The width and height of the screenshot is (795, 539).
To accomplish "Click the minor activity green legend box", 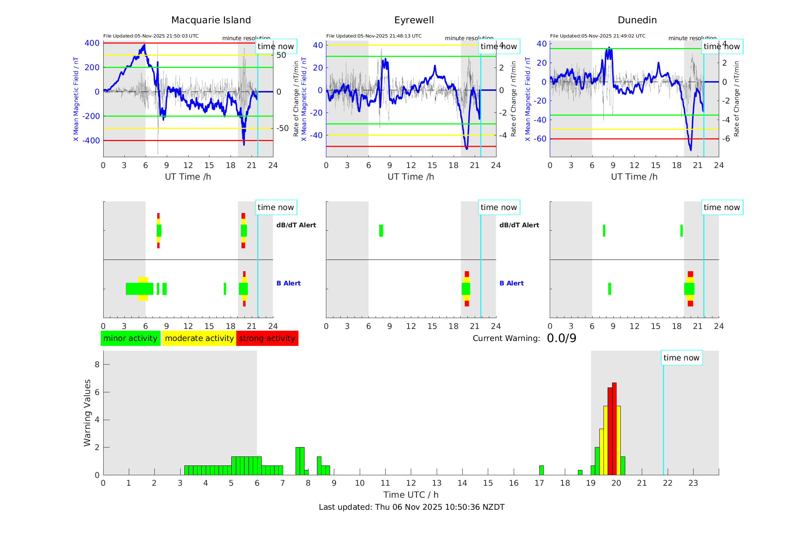I will 130,338.
